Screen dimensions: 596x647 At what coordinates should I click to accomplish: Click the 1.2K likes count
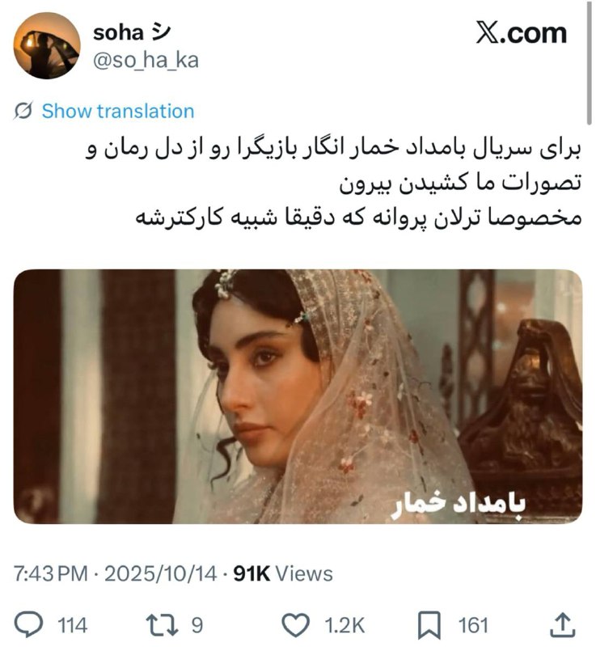(x=344, y=625)
